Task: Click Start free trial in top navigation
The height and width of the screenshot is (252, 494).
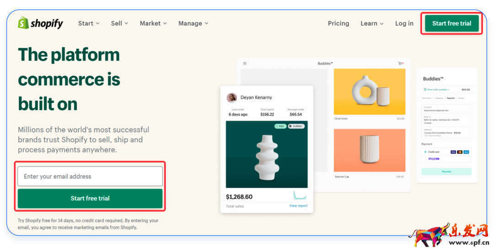Action: pyautogui.click(x=452, y=23)
